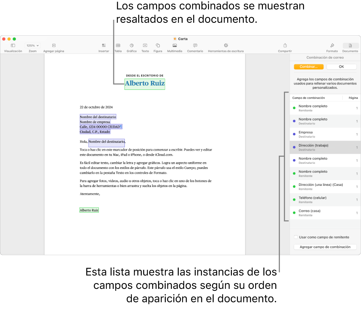
Task: Click the Alberto Ruiz signature field
Action: tap(89, 210)
